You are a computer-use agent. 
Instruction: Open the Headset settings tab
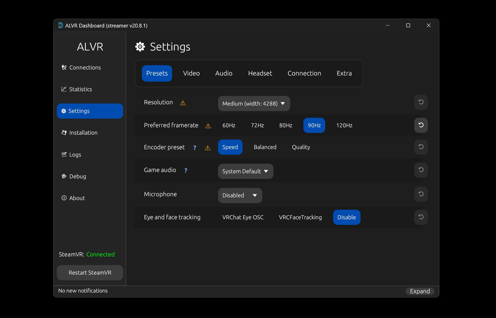point(260,73)
